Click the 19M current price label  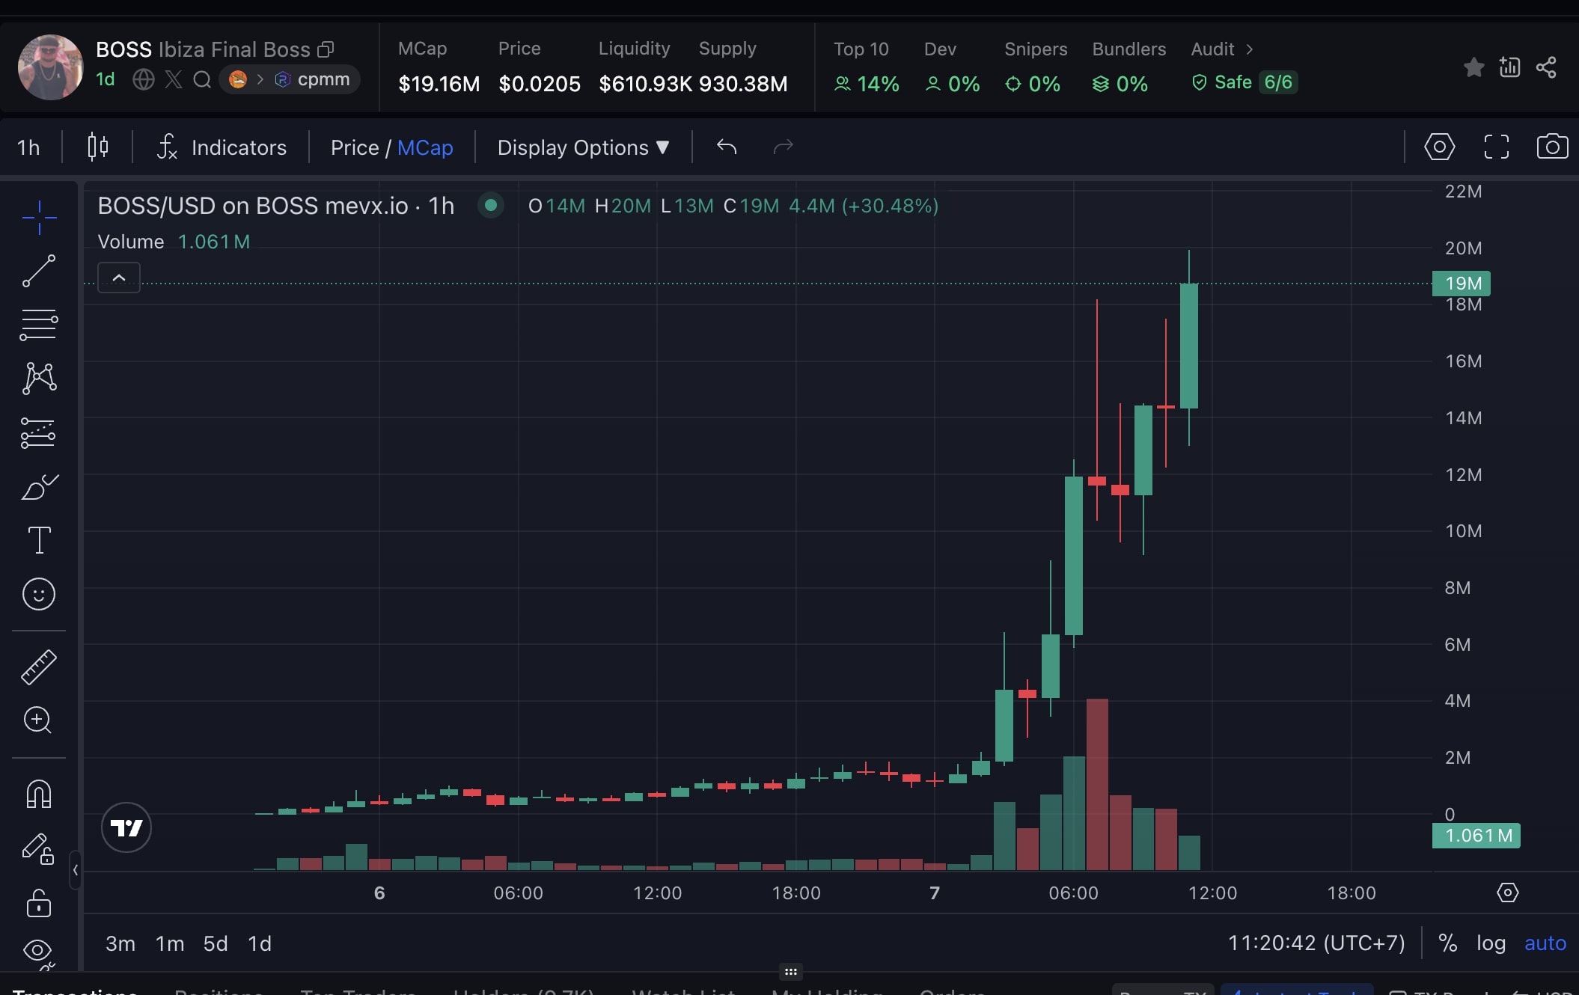pos(1462,284)
